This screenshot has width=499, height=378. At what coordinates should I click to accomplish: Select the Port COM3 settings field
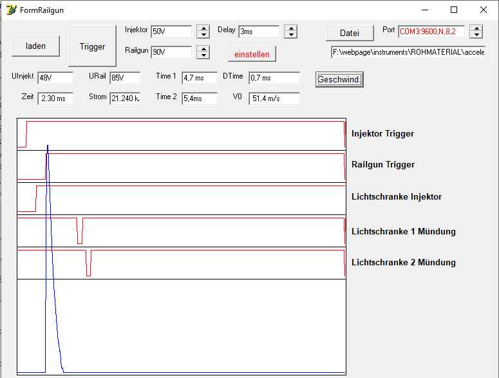(431, 32)
